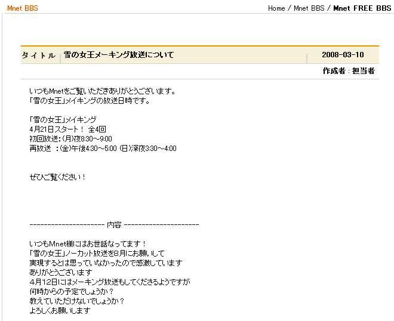Select Mnet FREE BBS breadcrumb entry
The width and height of the screenshot is (394, 321).
[362, 8]
